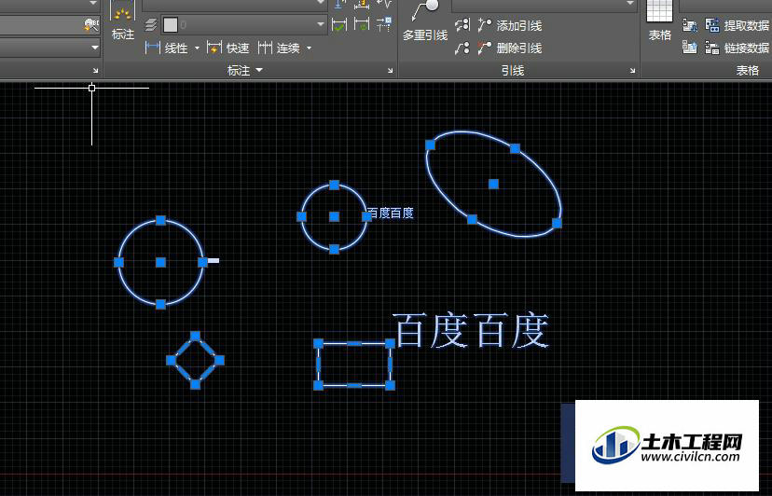Viewport: 772px width, 496px height.
Task: Click 删除引线 remove leader button
Action: tap(510, 48)
